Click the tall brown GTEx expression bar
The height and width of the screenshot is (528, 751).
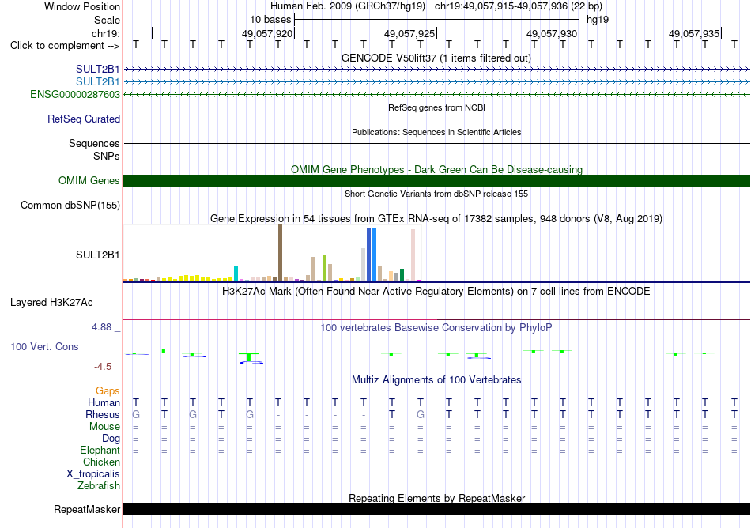pyautogui.click(x=280, y=252)
